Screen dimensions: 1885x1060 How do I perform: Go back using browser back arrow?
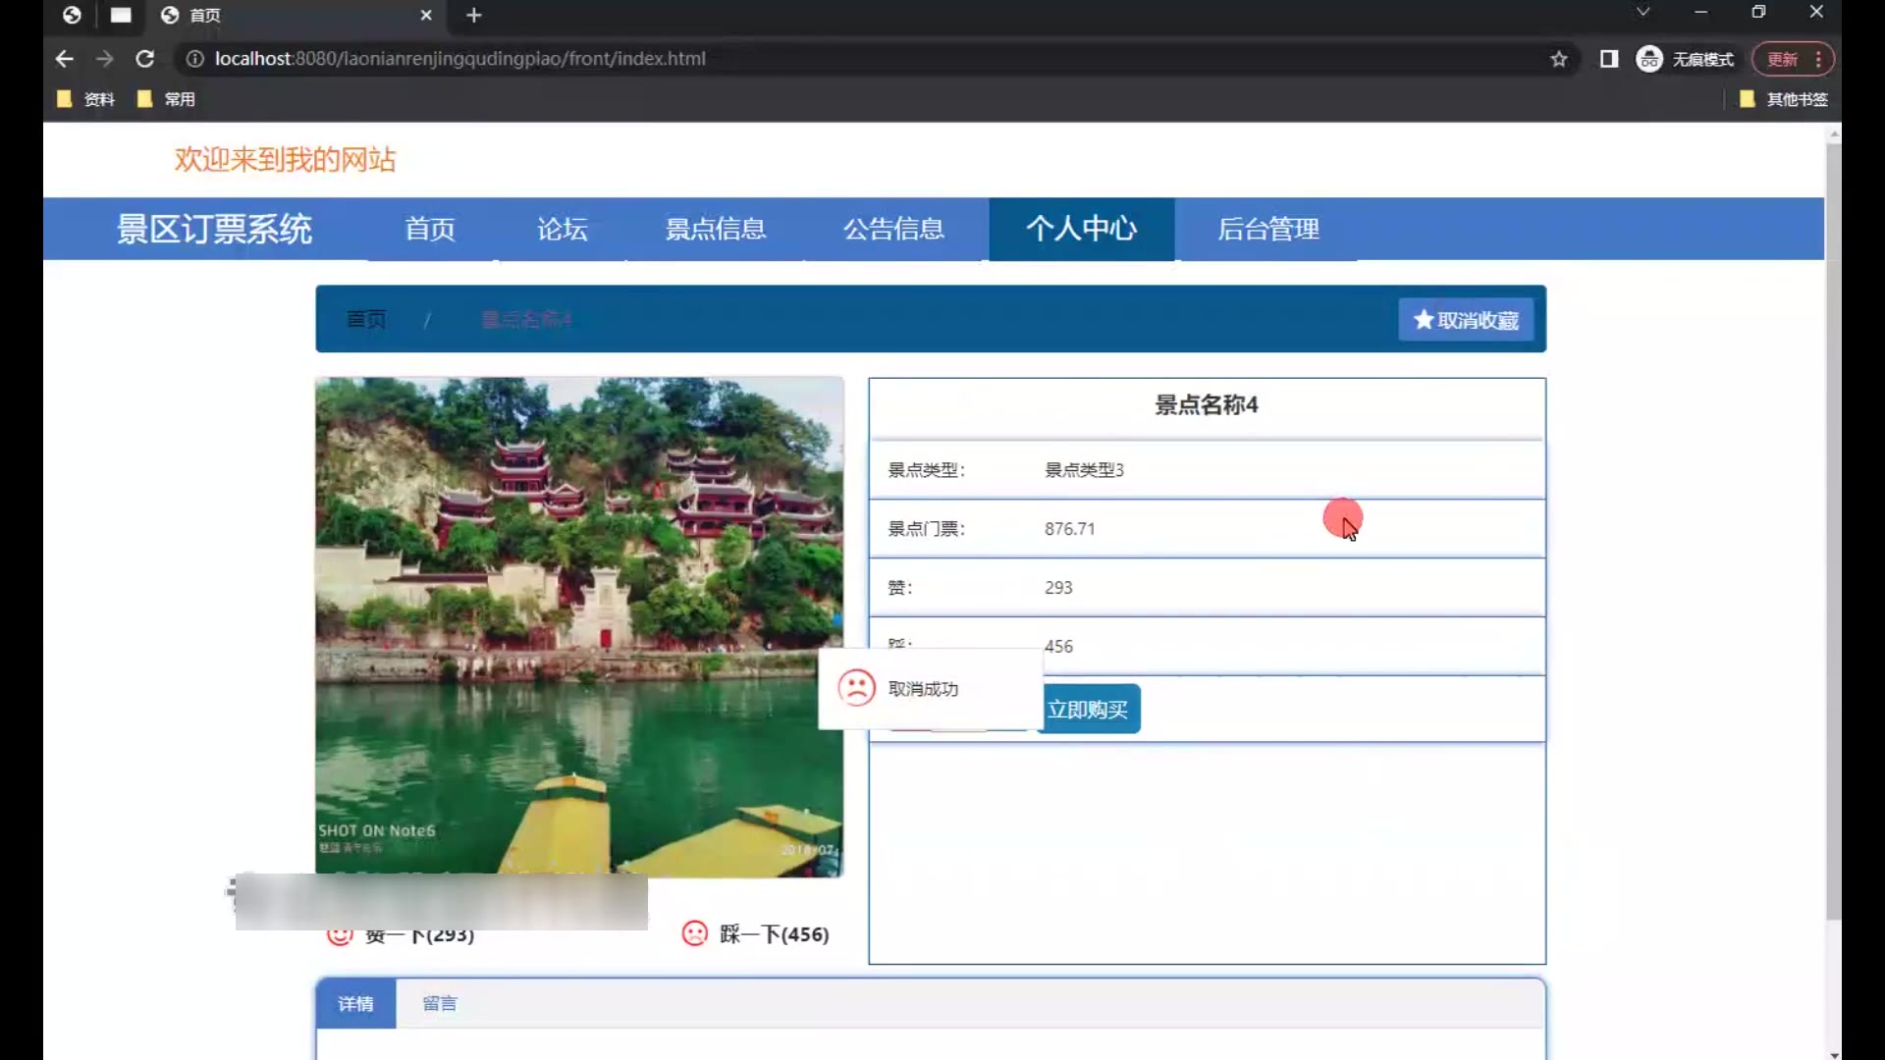point(65,59)
